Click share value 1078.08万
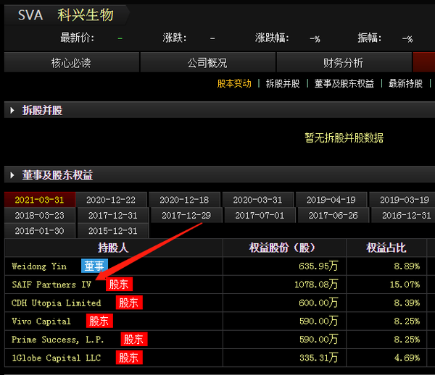435x375 pixels. [x=316, y=285]
